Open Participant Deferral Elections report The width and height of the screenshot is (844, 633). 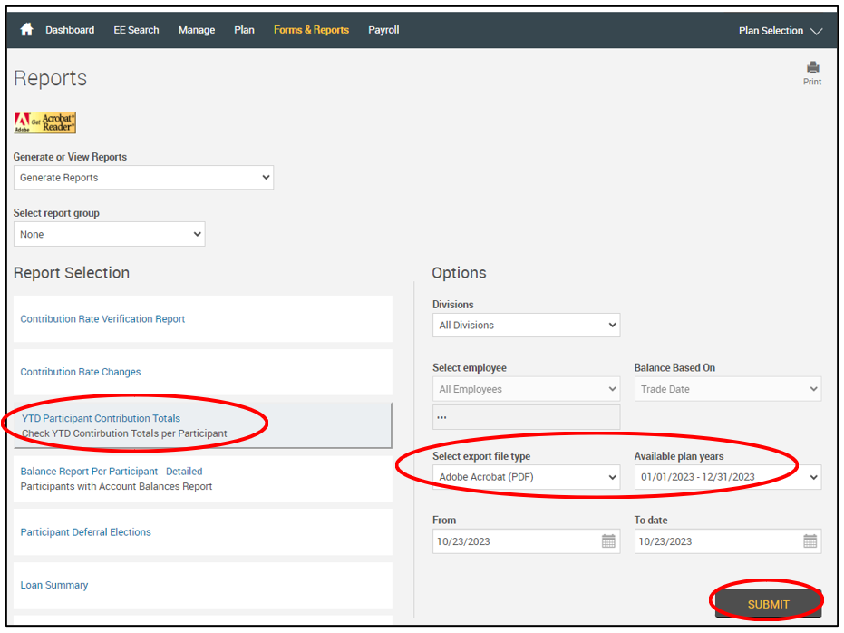tap(85, 532)
